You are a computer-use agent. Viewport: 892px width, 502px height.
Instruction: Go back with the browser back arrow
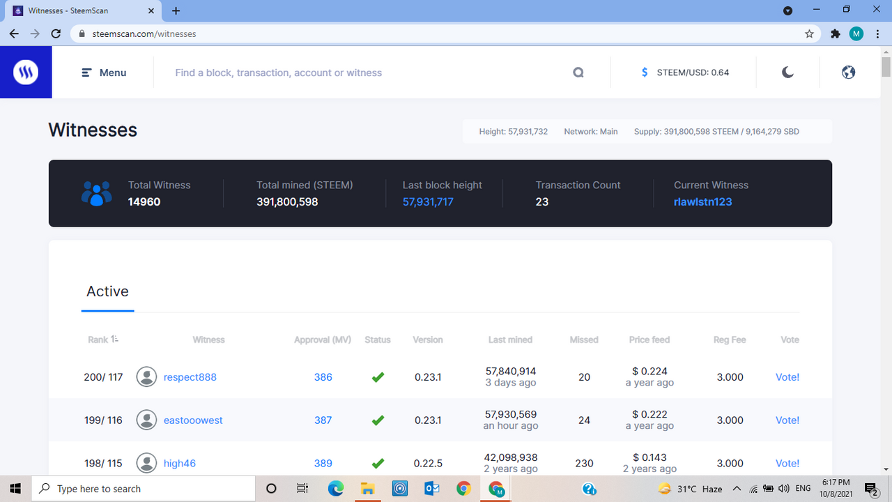14,33
